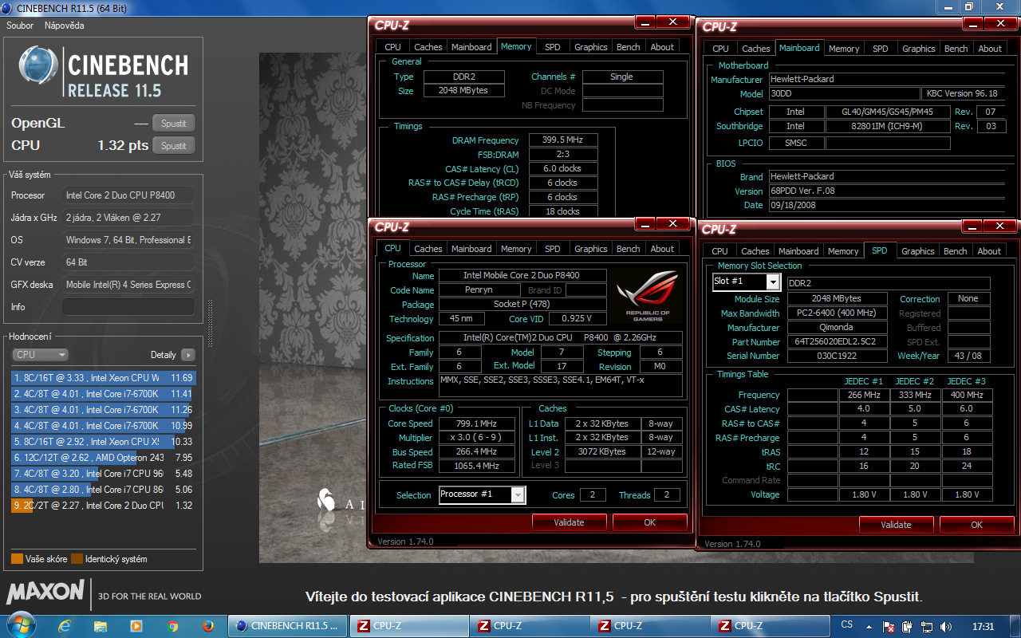Switch to Mainboard tab in CPU window
The image size is (1021, 638).
tap(471, 249)
